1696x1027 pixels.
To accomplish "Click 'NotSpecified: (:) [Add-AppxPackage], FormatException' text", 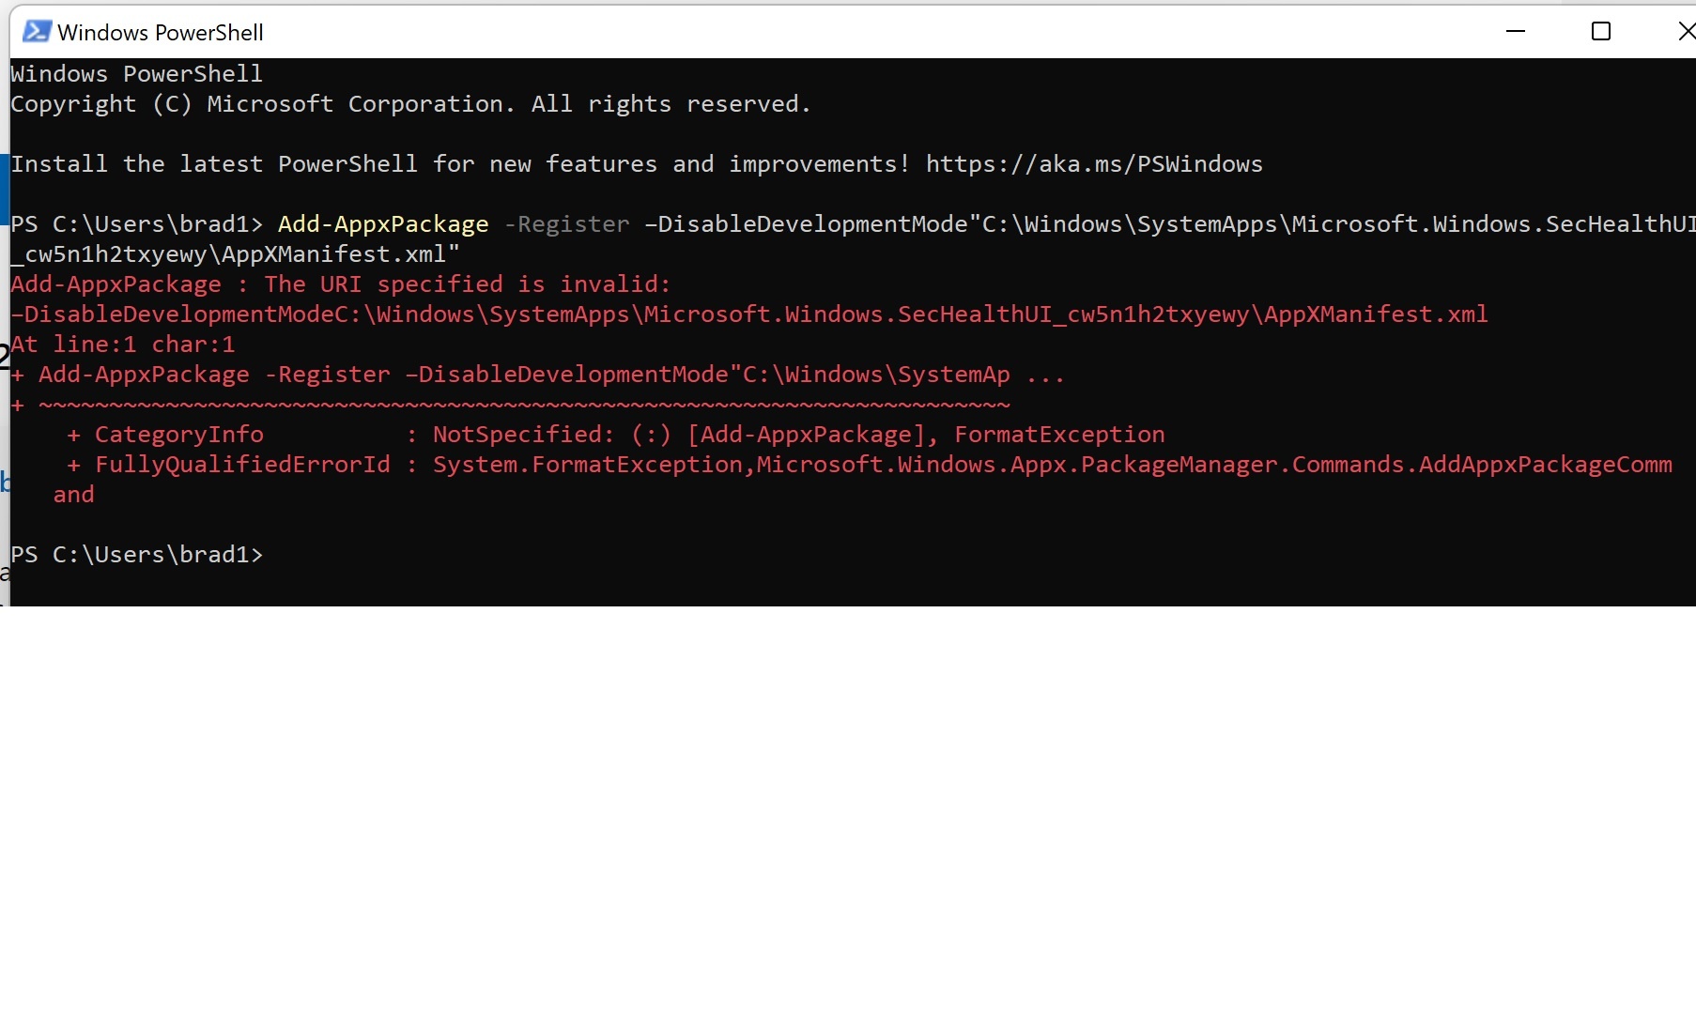I will click(x=799, y=435).
